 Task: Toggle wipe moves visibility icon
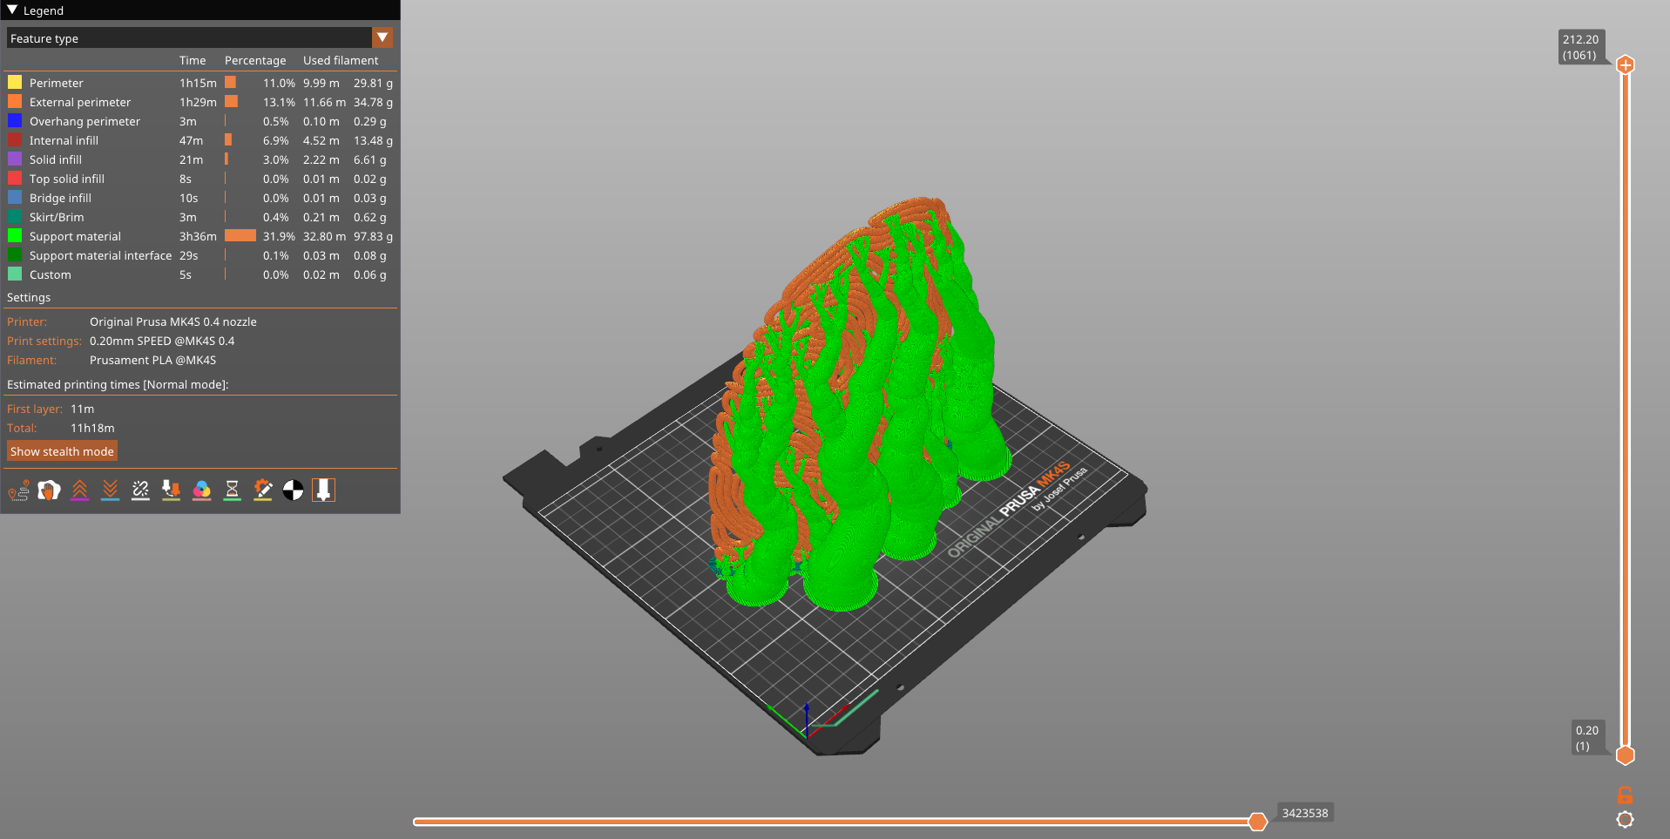click(x=49, y=491)
